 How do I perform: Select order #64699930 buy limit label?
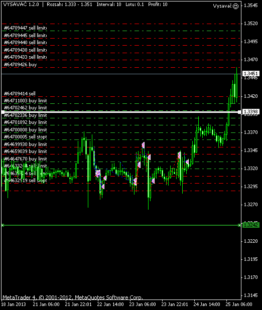tap(25, 144)
